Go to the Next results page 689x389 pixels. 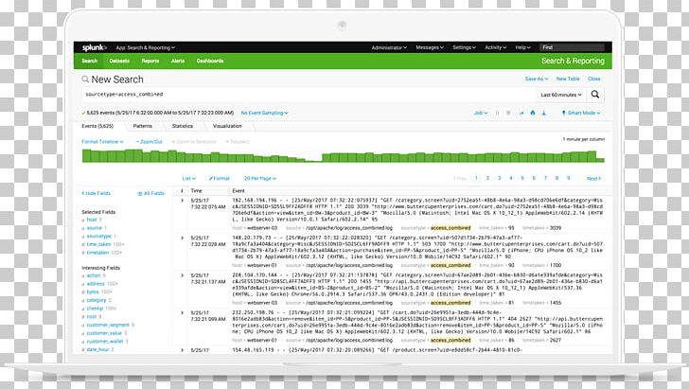(593, 178)
